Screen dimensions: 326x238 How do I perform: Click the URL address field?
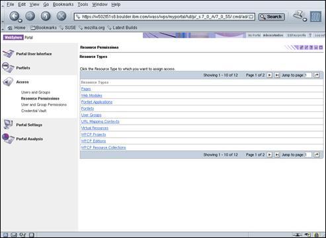[165, 16]
